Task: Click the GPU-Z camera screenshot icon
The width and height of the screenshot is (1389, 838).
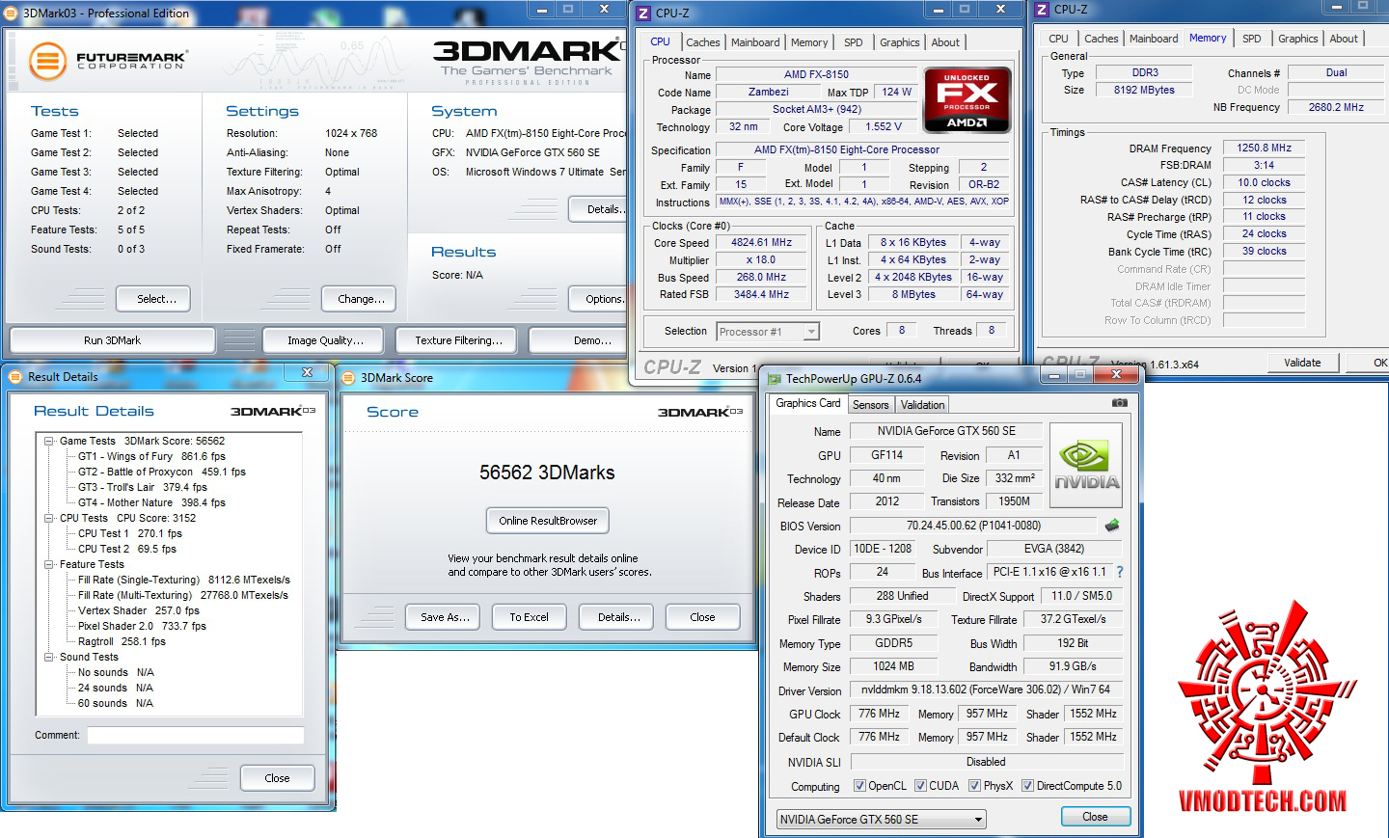Action: pos(1119,403)
